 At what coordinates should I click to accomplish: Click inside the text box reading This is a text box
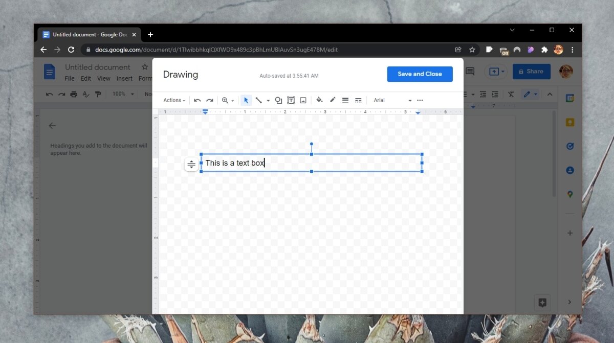point(235,163)
